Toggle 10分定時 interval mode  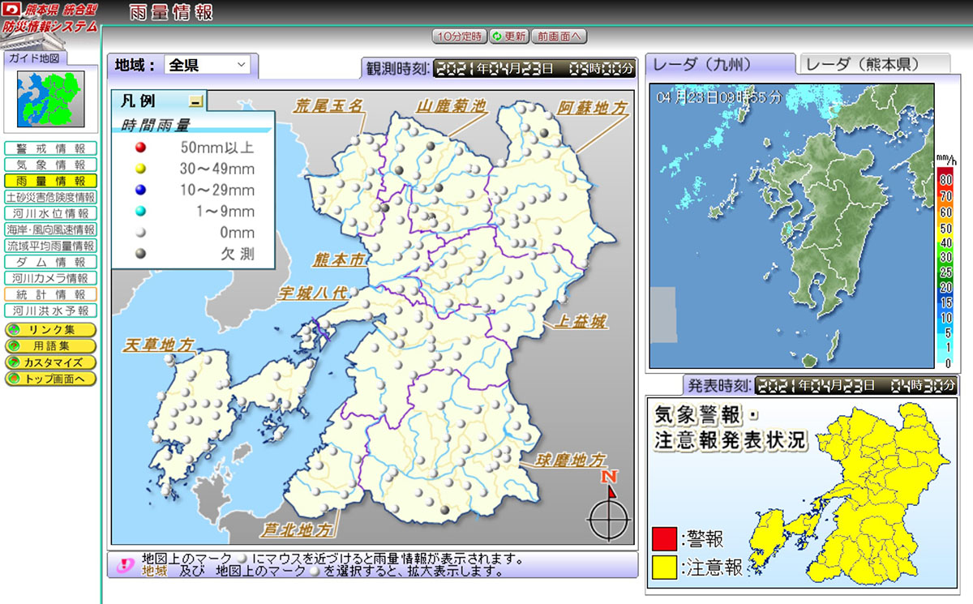[x=460, y=36]
